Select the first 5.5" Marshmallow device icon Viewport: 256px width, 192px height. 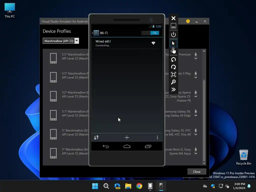click(x=53, y=58)
